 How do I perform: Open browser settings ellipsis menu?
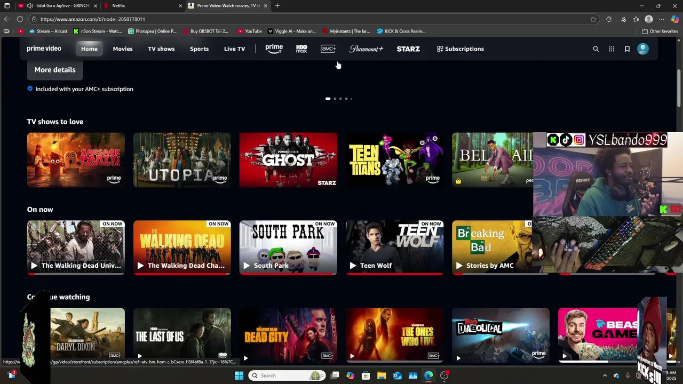click(662, 19)
